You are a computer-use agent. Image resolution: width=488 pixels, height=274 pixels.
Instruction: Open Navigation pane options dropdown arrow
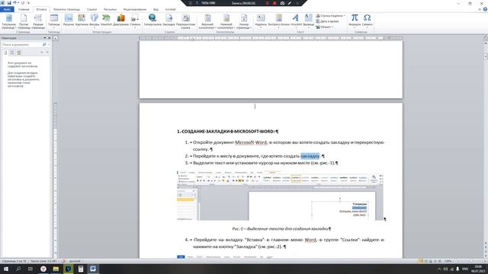point(44,38)
